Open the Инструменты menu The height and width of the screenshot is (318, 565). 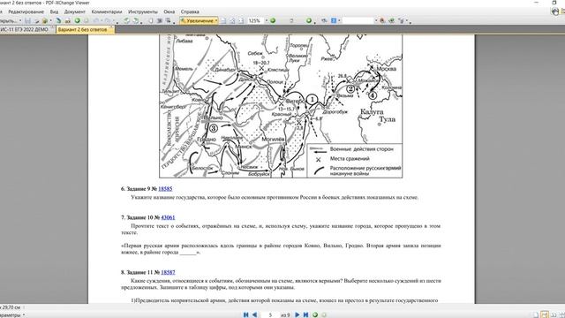click(x=143, y=11)
